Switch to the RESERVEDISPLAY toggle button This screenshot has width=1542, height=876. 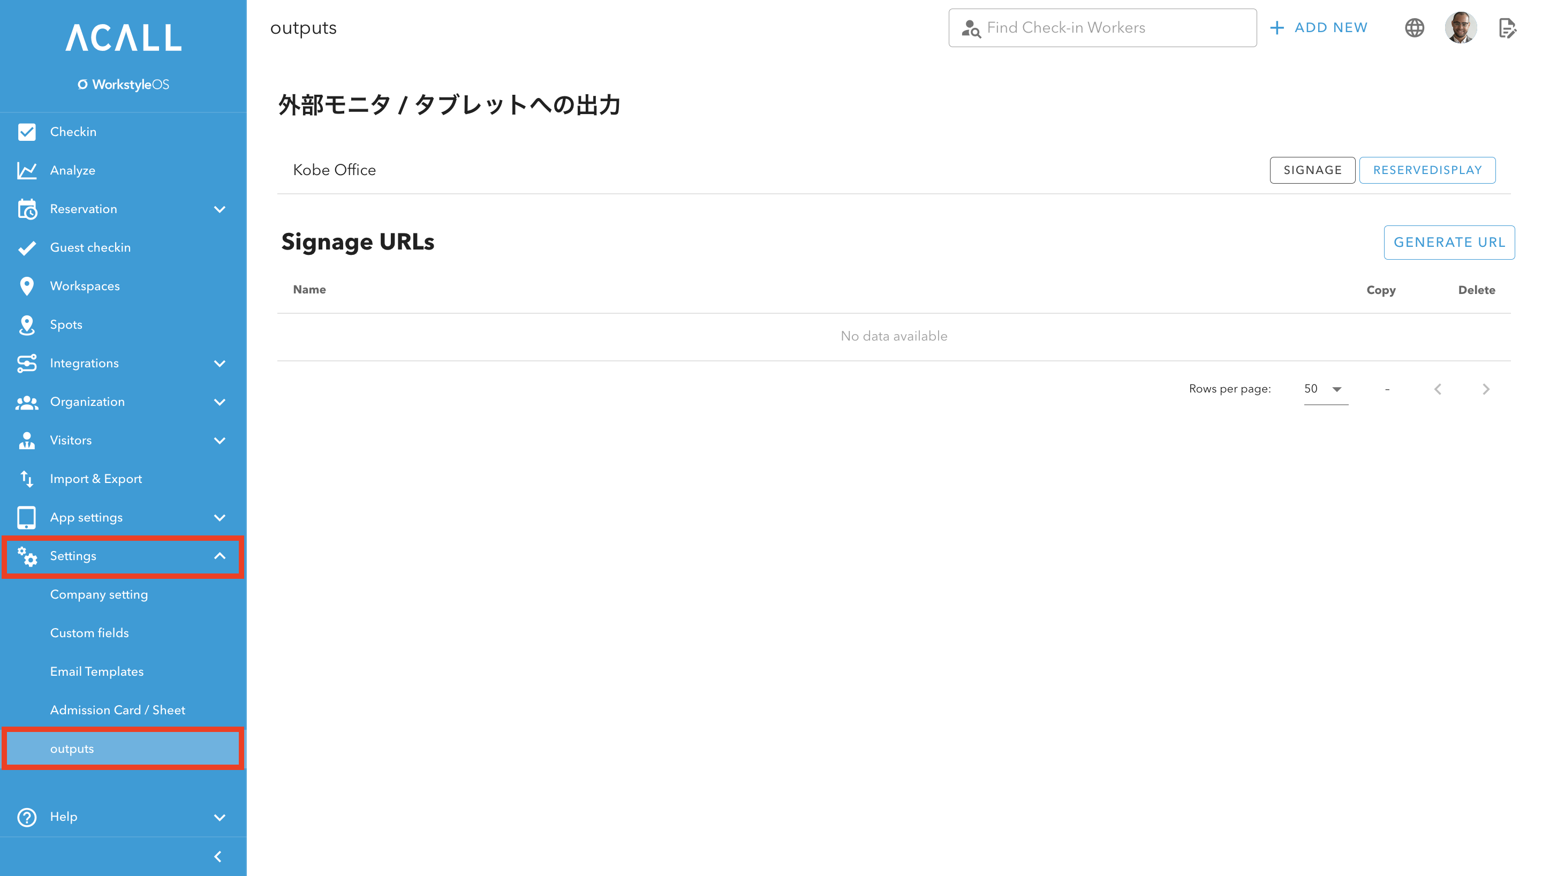[1427, 170]
